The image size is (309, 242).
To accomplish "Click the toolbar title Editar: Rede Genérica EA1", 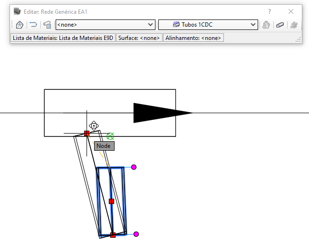I will pyautogui.click(x=55, y=11).
